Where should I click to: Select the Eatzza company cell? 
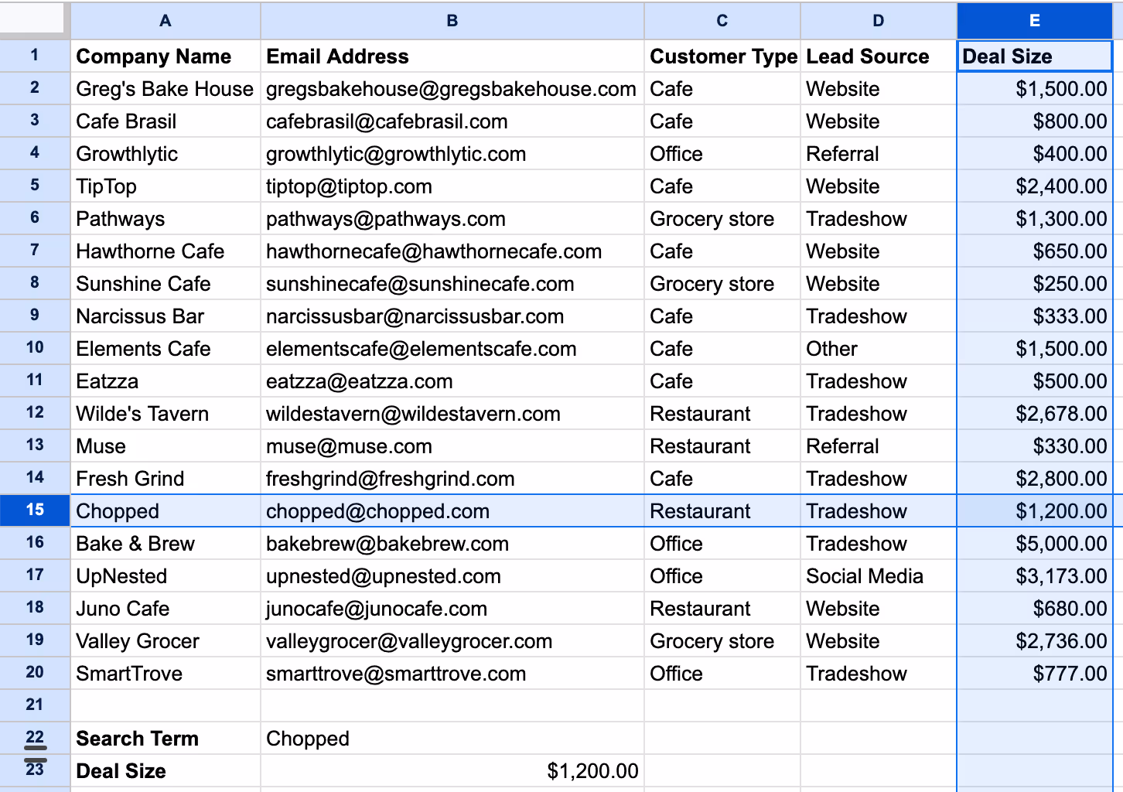point(166,381)
